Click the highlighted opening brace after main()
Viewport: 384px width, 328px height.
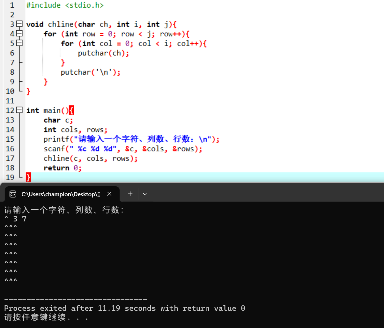[x=71, y=110]
